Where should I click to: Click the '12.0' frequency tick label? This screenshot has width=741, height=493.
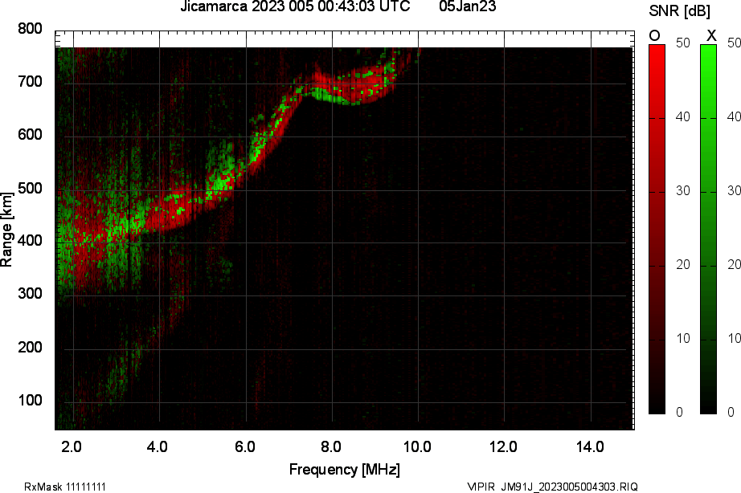503,446
